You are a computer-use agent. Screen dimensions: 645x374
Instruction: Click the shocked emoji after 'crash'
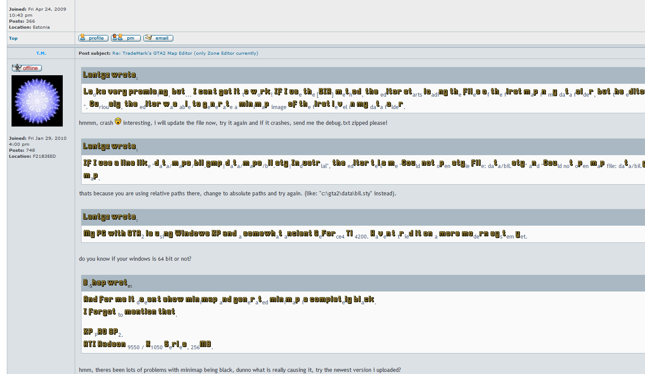pyautogui.click(x=118, y=122)
